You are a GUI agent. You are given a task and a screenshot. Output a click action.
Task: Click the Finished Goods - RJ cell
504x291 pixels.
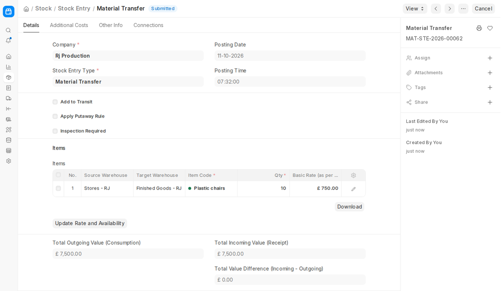coord(159,188)
